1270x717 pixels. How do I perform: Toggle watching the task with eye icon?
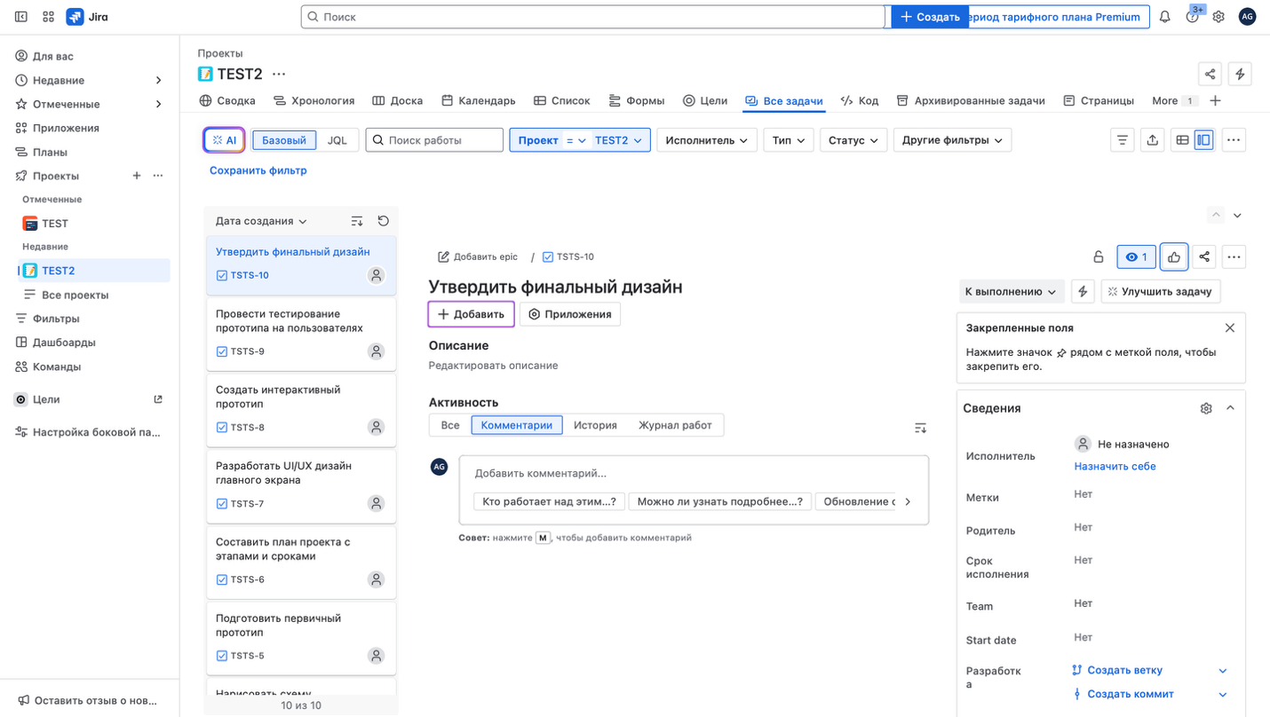[x=1136, y=257]
